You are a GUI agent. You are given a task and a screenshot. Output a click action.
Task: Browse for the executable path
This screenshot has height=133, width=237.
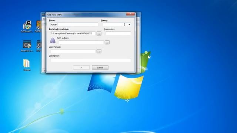[99, 34]
